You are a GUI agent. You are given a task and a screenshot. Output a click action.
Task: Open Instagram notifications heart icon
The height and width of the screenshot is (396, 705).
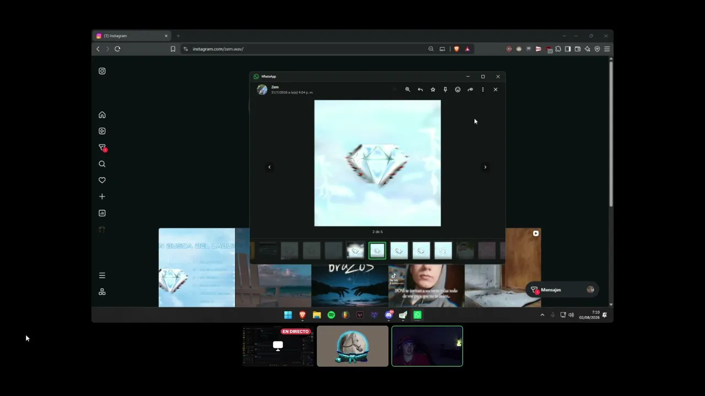[102, 180]
